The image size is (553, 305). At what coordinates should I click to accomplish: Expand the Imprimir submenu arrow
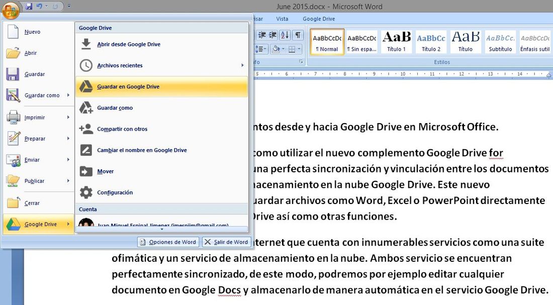(68, 117)
